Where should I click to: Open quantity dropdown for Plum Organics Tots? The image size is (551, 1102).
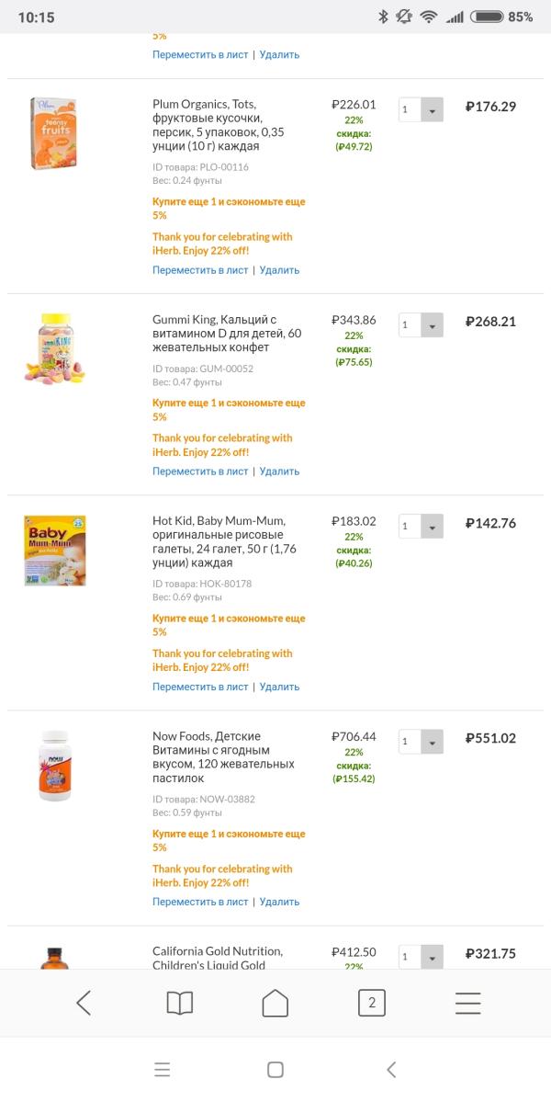click(x=422, y=109)
